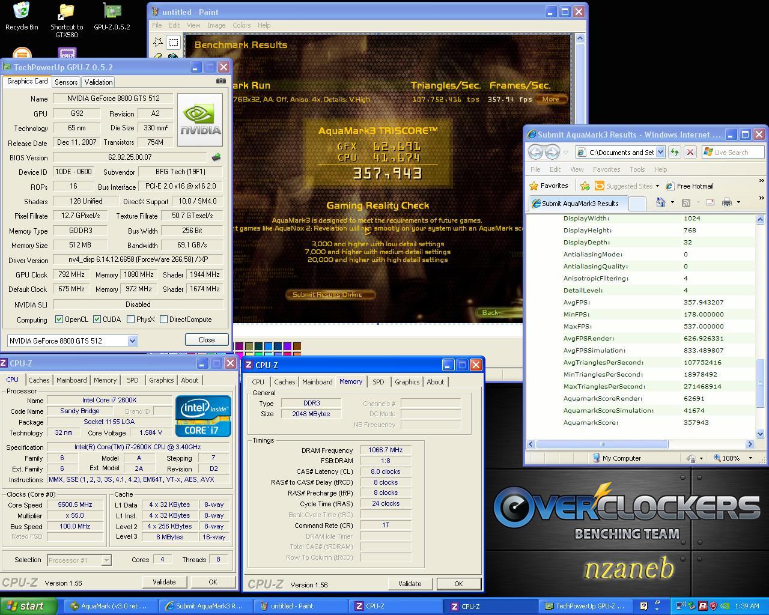Click Validate in the CPU tab CPU-Z window
Image resolution: width=769 pixels, height=615 pixels.
[164, 582]
